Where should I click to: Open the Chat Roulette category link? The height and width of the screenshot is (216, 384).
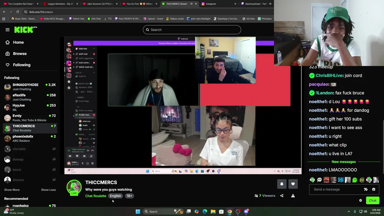(95, 196)
